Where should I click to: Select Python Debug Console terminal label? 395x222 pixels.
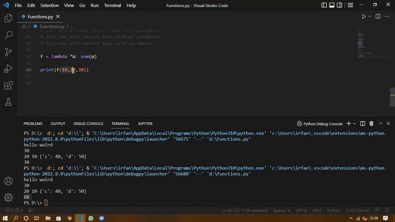[320, 123]
